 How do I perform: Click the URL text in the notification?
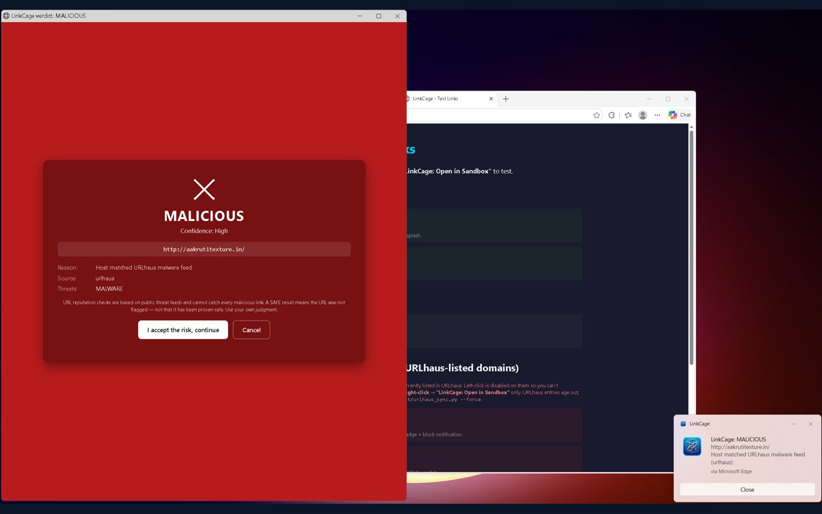coord(740,447)
